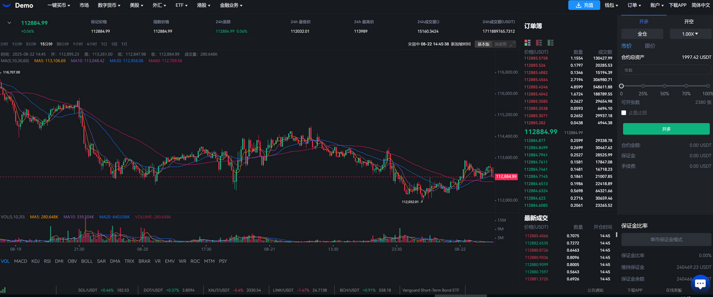Enable the BOLL indicator
The image size is (713, 297).
(87, 261)
